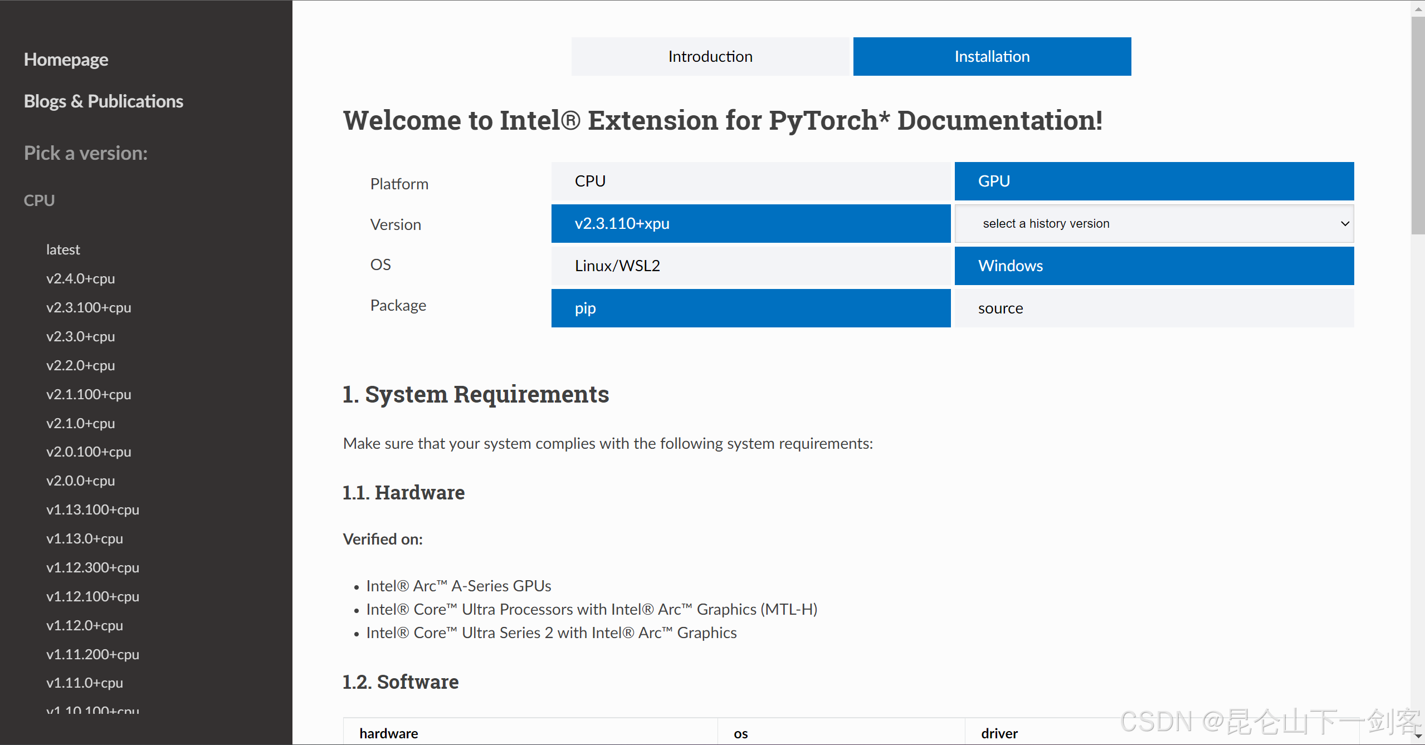Select Linux/WSL2 as the OS
The width and height of the screenshot is (1425, 745).
click(750, 266)
